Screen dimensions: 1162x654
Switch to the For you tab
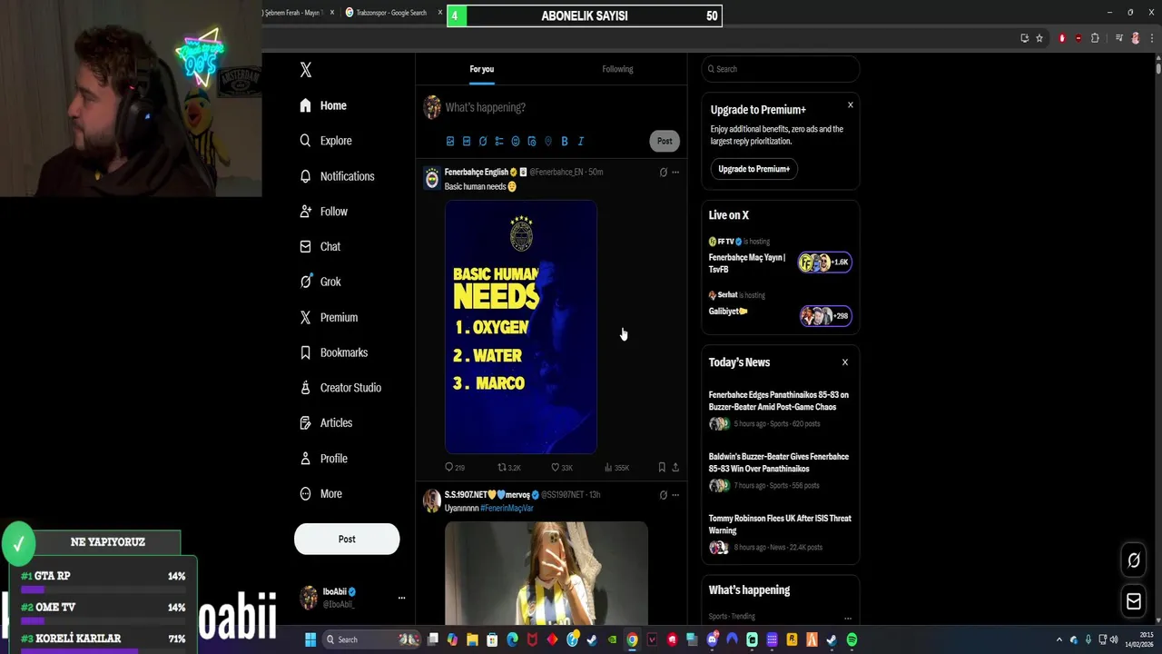482,69
